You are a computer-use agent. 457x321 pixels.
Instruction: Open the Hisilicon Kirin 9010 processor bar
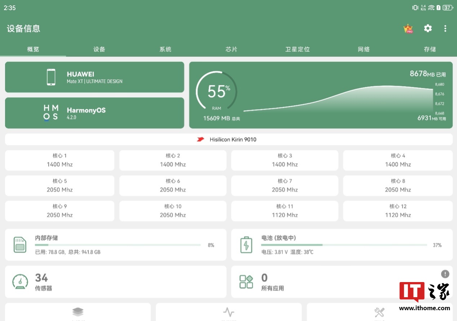tap(228, 139)
